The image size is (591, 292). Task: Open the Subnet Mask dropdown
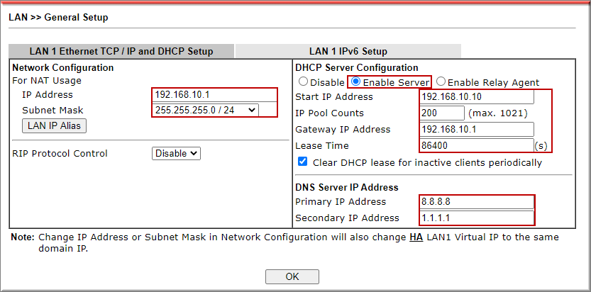click(205, 110)
